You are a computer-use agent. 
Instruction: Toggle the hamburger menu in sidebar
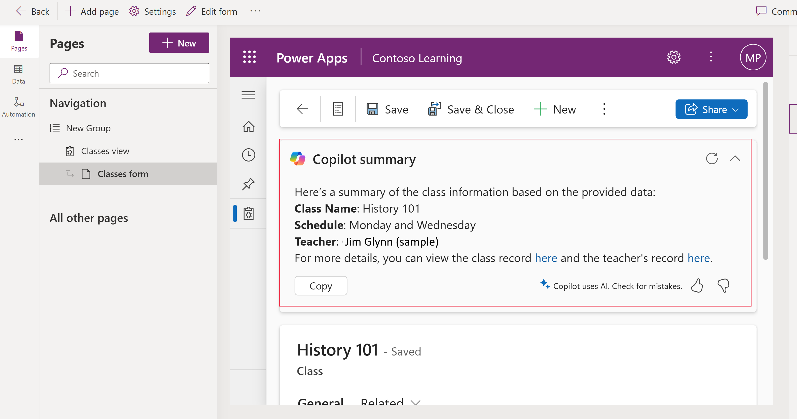pyautogui.click(x=248, y=94)
